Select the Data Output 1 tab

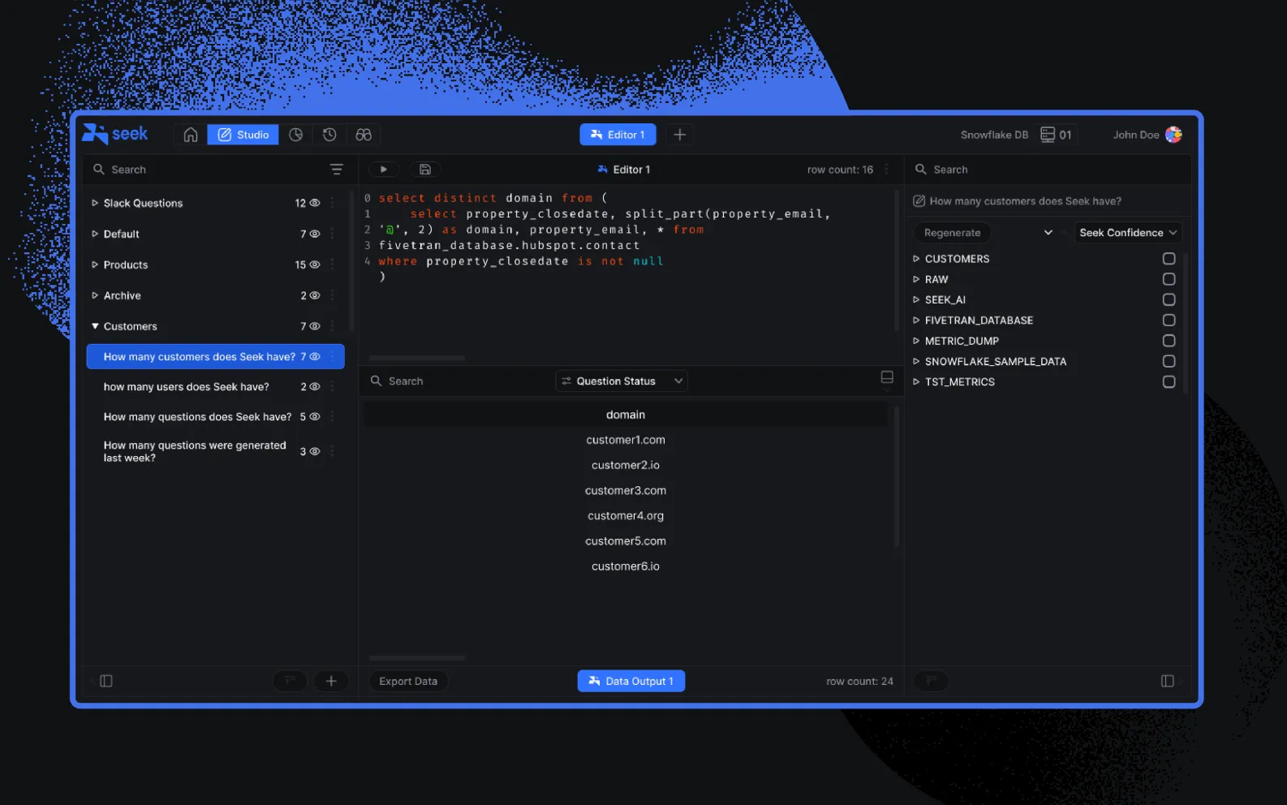631,681
